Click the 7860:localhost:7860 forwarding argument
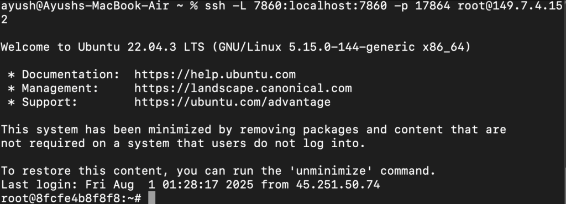The width and height of the screenshot is (566, 204). [320, 6]
